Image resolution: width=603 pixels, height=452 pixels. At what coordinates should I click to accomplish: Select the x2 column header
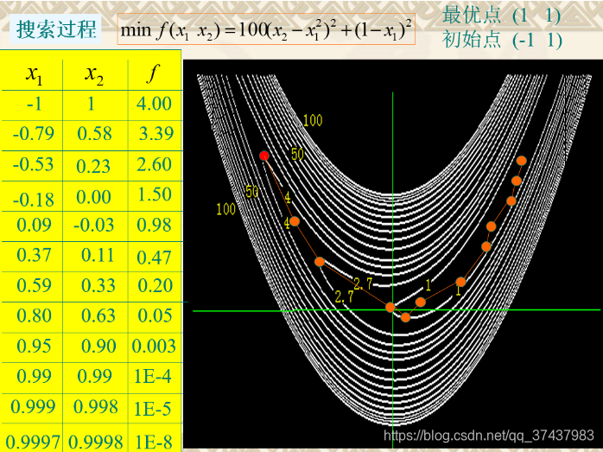pyautogui.click(x=94, y=74)
